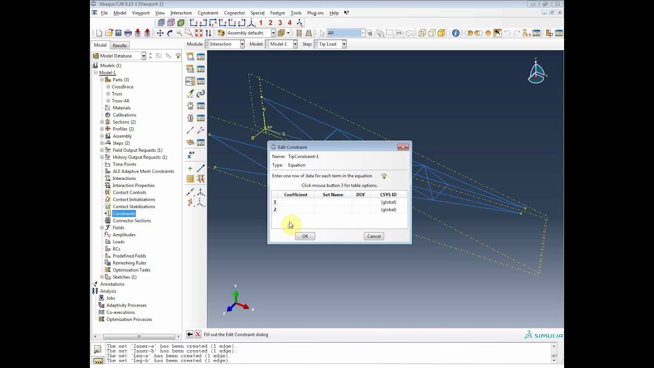Select Connector Sections in the model tree
This screenshot has height=368, width=654.
[x=132, y=221]
